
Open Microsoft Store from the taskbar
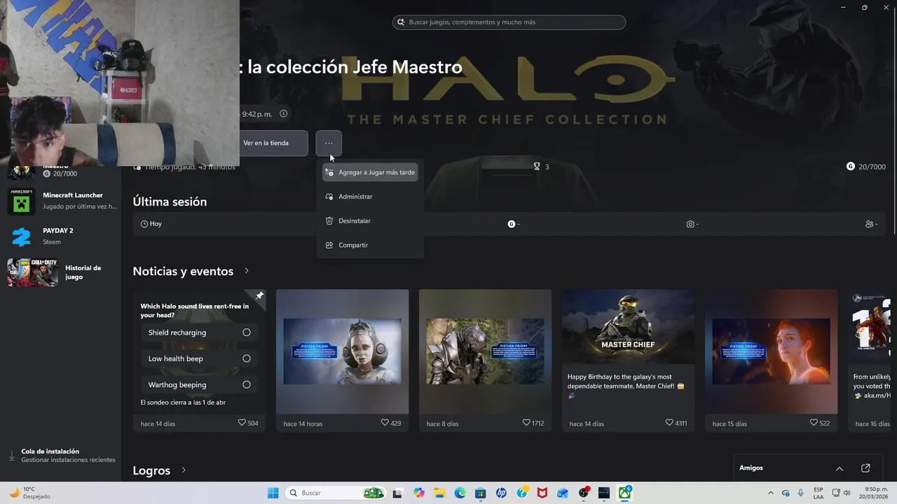tap(480, 493)
